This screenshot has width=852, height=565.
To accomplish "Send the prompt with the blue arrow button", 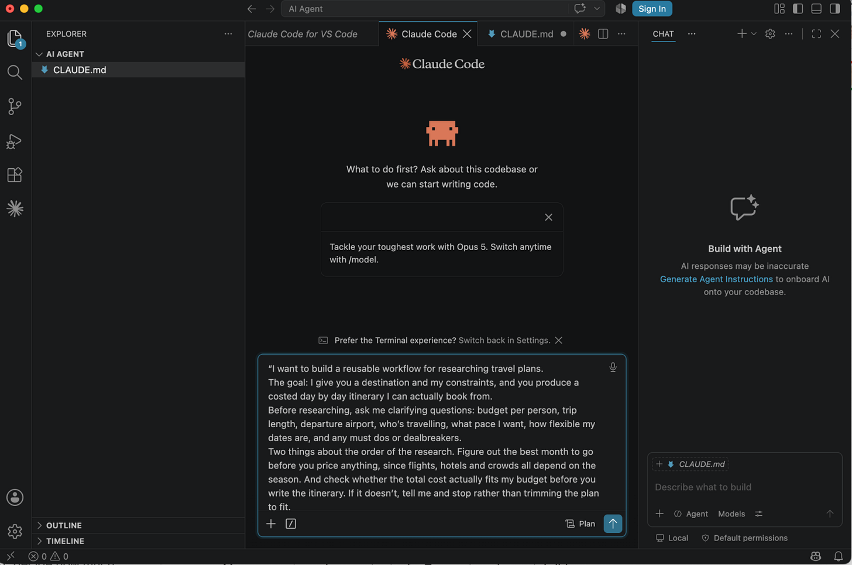I will click(613, 524).
